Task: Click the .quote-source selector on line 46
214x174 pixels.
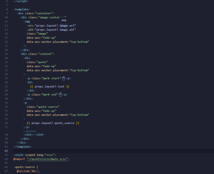Action: 24,167
